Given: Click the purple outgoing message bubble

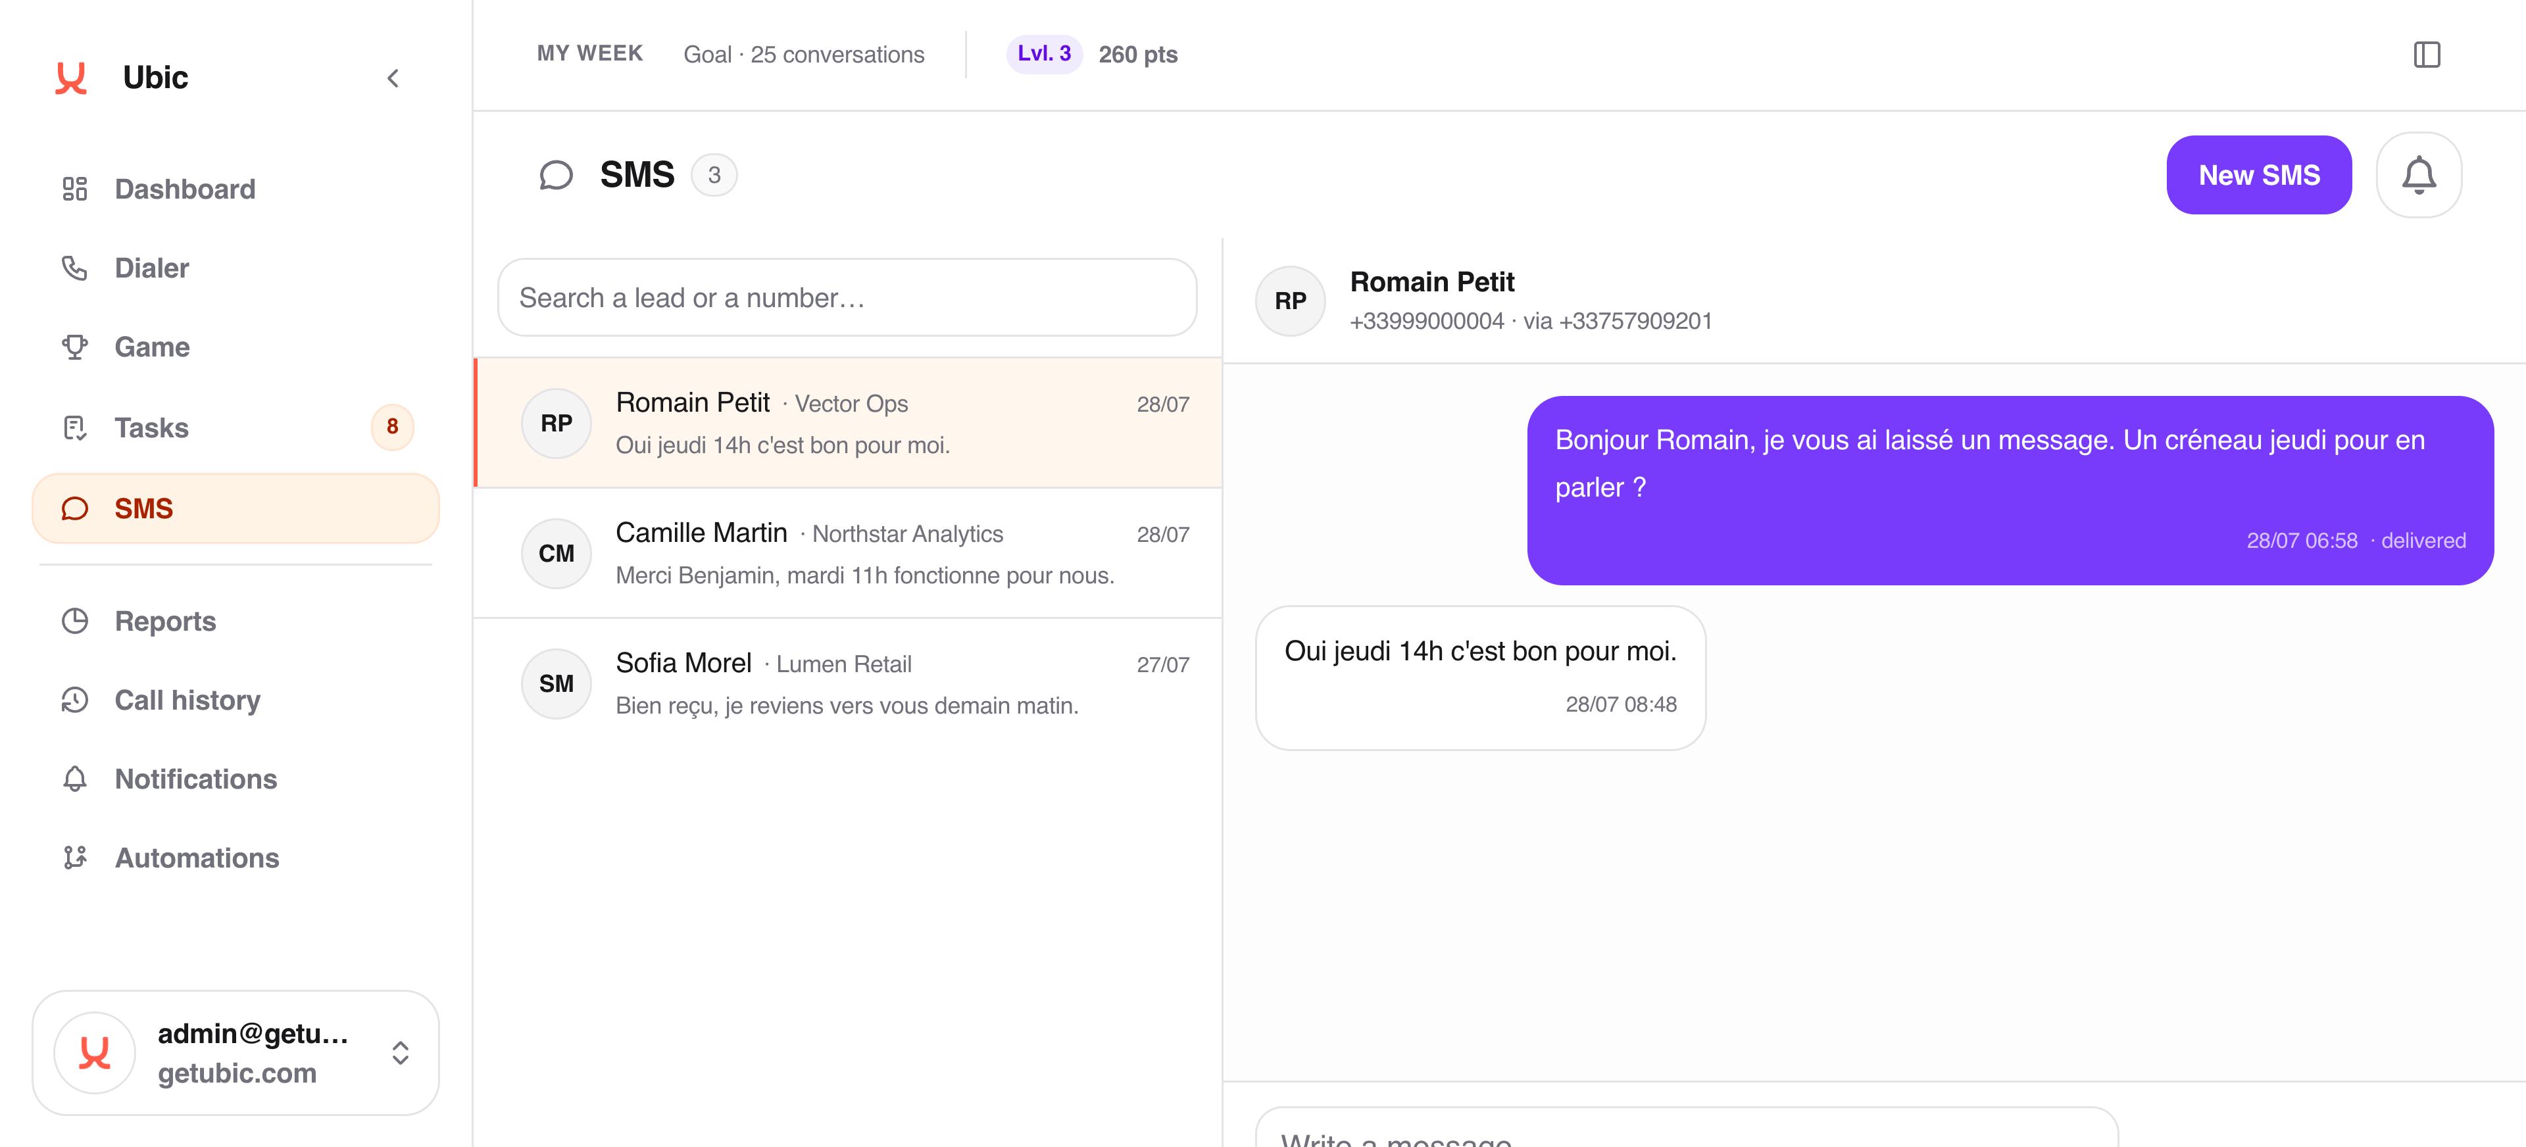Looking at the screenshot, I should (2009, 490).
